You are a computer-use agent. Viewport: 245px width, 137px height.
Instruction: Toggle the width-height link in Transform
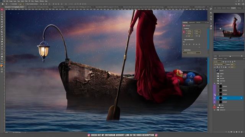[184, 32]
